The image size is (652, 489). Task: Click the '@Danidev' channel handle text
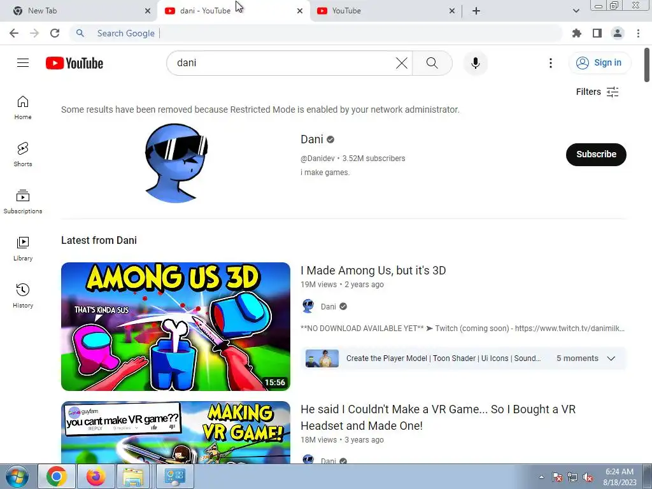coord(317,159)
